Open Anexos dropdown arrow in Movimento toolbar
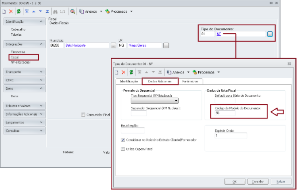The width and height of the screenshot is (300, 192). pos(101,11)
